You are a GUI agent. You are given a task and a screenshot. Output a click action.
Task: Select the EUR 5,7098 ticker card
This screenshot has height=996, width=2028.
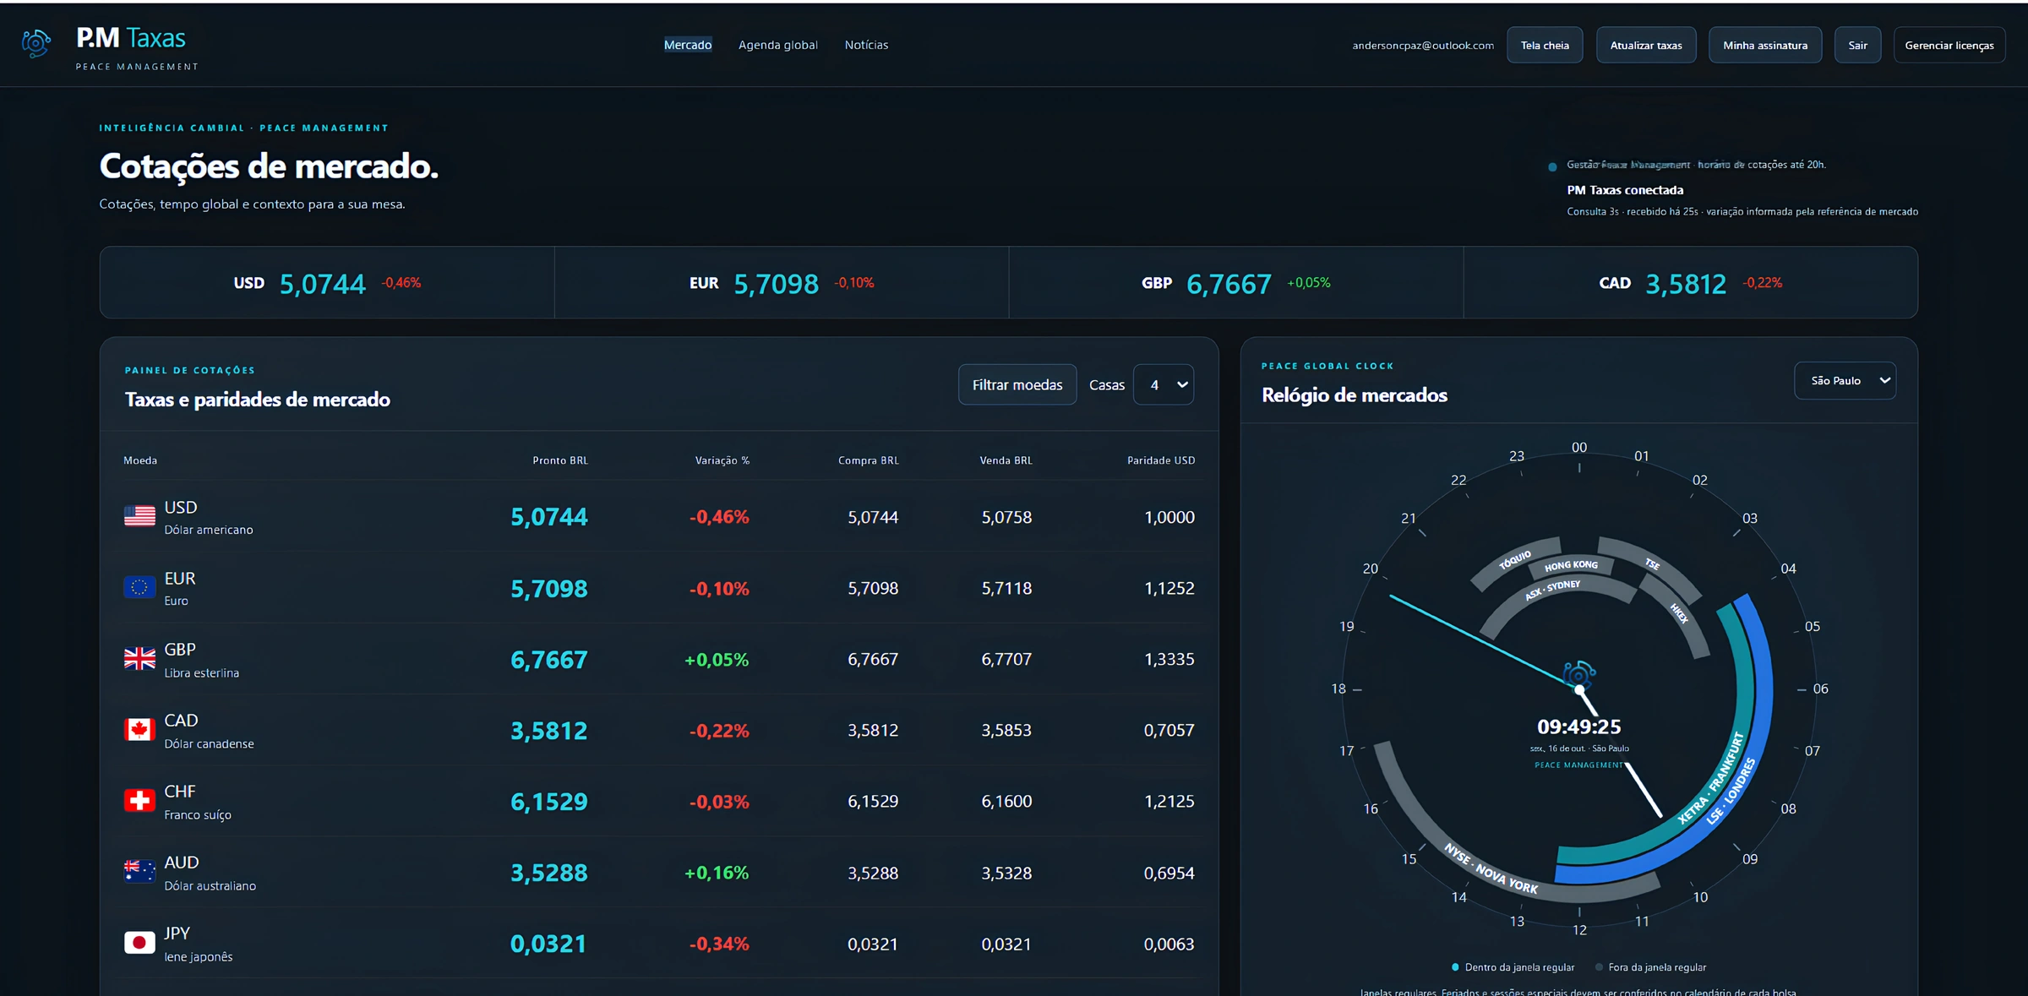pyautogui.click(x=782, y=283)
